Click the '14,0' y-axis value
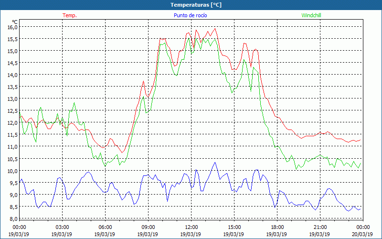Image resolution: width=382 pixels, height=239 pixels. (12, 75)
